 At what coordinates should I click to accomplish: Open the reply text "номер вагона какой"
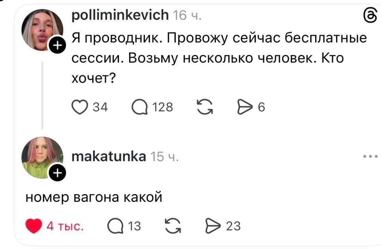(94, 197)
